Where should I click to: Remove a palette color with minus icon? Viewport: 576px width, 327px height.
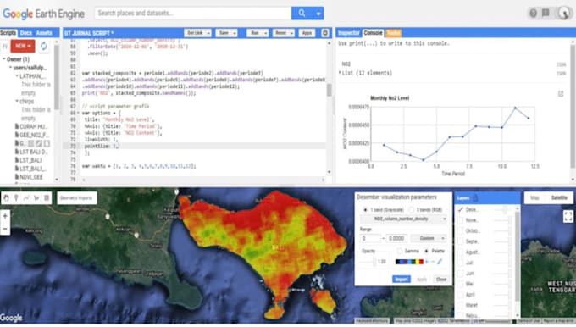click(x=433, y=262)
